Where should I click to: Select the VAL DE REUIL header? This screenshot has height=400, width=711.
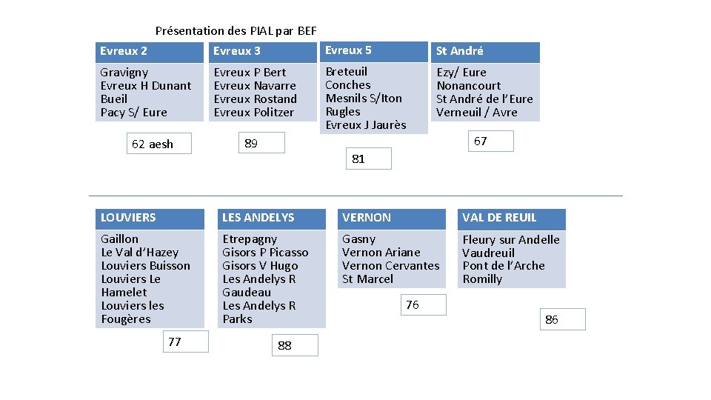coord(512,219)
